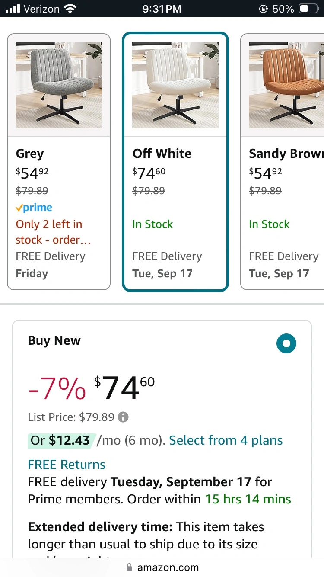Open Select from 4 plans link
This screenshot has width=324, height=577.
(226, 440)
